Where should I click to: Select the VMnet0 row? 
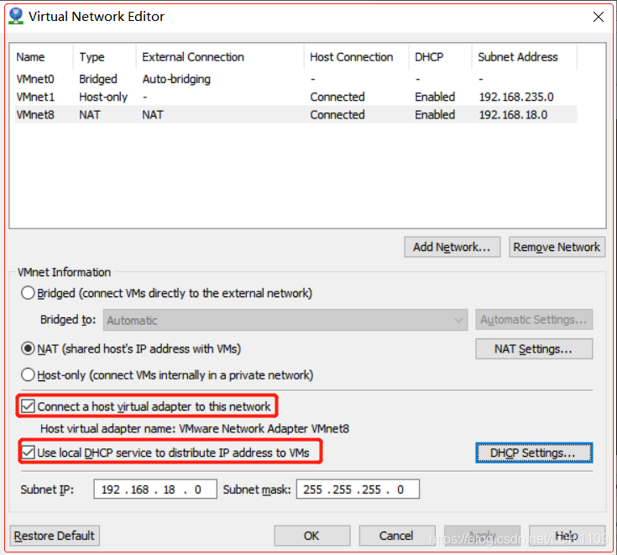coord(295,79)
